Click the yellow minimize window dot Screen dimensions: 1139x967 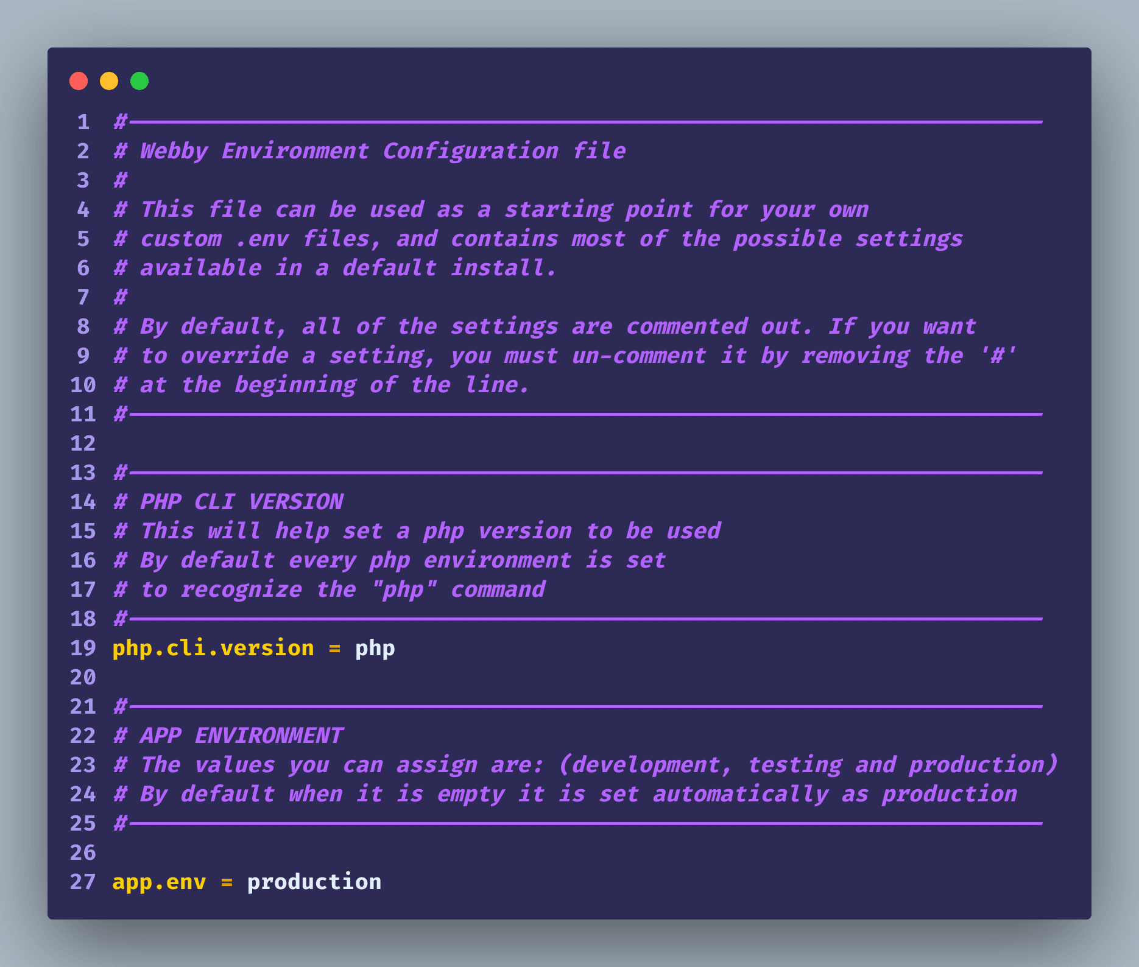[109, 81]
